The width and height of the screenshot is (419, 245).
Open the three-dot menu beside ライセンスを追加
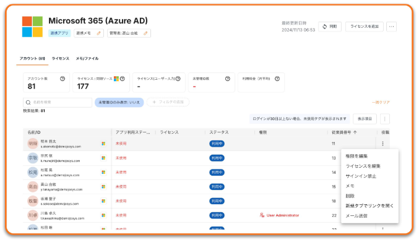point(392,27)
